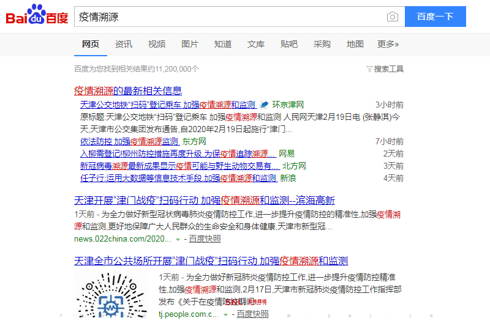Open 天津开展"津门战疫"扫码行动 result title
Image resolution: width=490 pixels, height=326 pixels.
(205, 200)
